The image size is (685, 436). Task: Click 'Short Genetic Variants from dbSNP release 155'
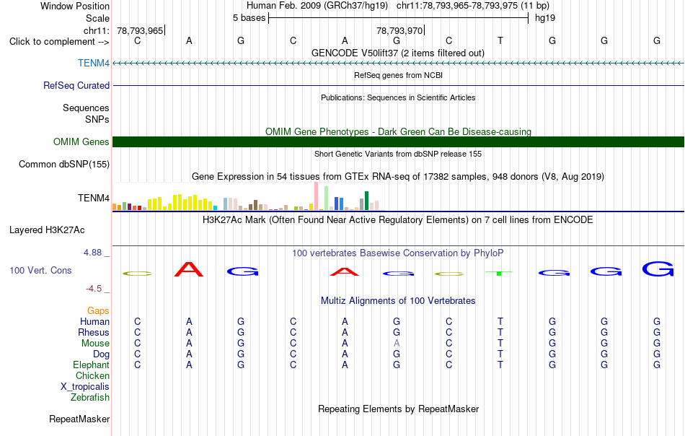(398, 154)
